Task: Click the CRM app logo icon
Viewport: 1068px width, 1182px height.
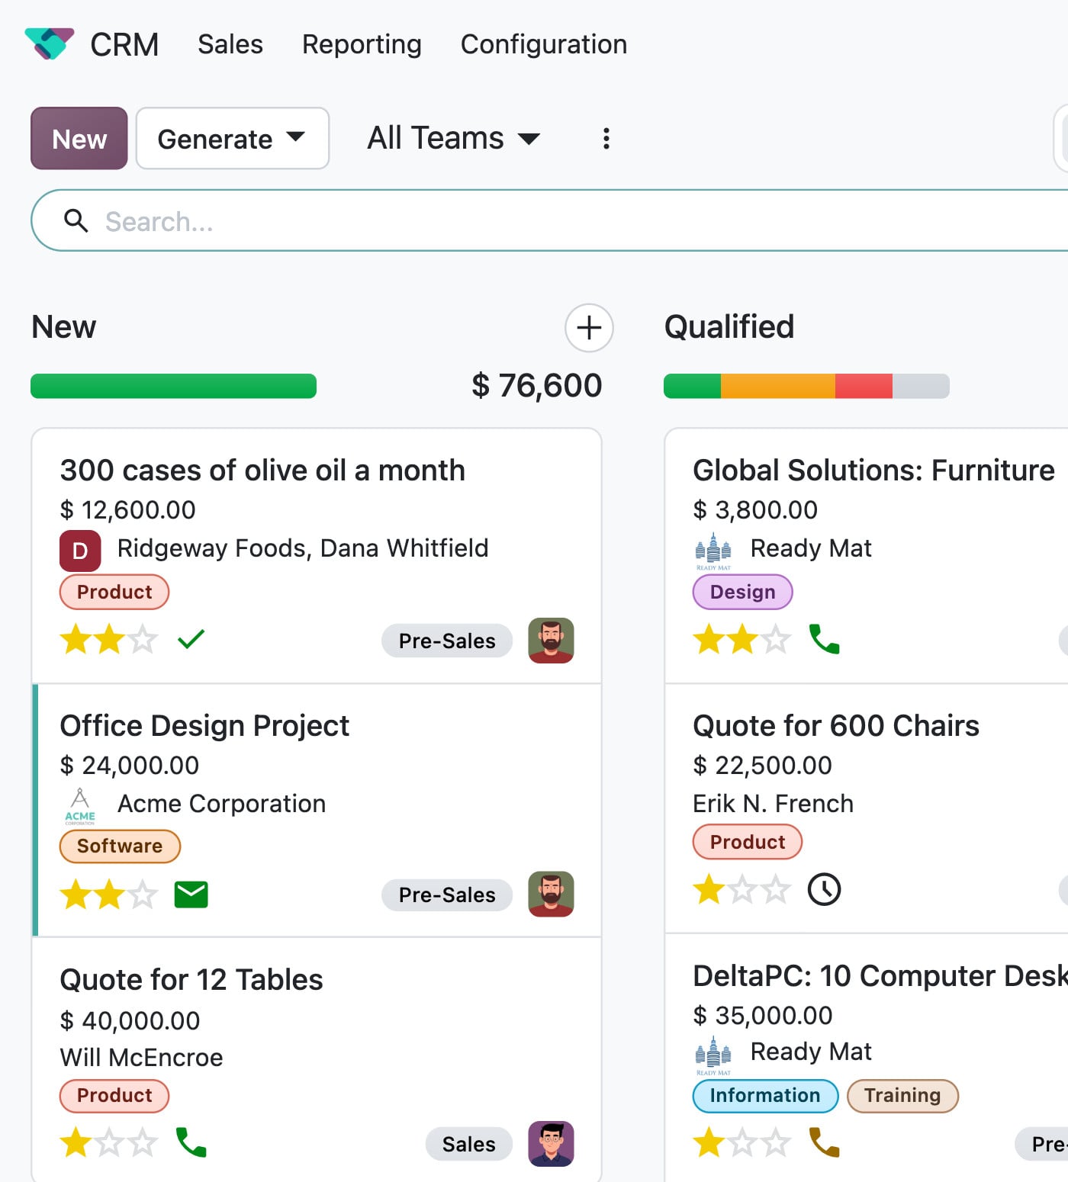Action: pos(50,43)
